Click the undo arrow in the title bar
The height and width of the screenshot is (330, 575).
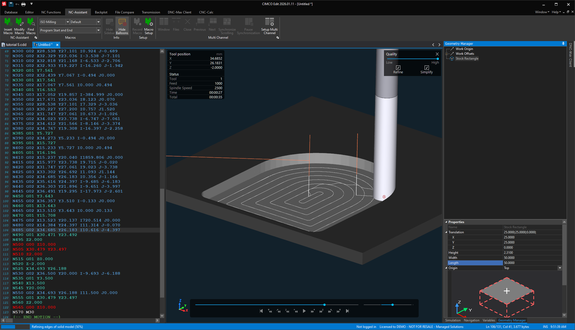(x=17, y=4)
